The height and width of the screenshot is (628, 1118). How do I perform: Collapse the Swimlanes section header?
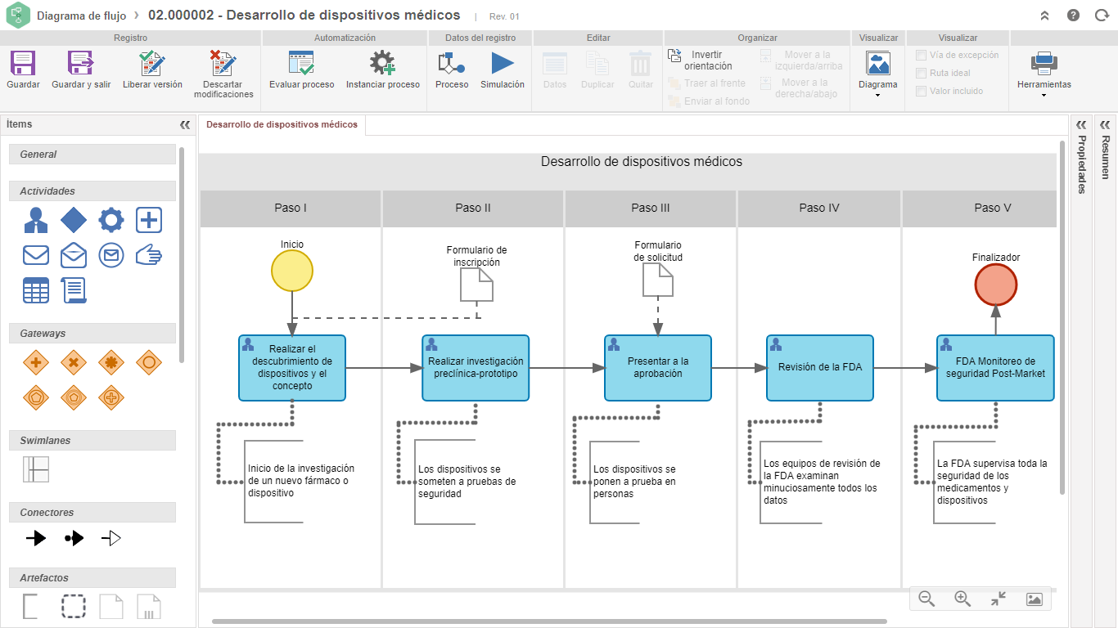pos(92,440)
